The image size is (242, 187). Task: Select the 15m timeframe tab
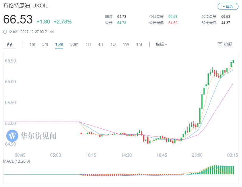59,44
